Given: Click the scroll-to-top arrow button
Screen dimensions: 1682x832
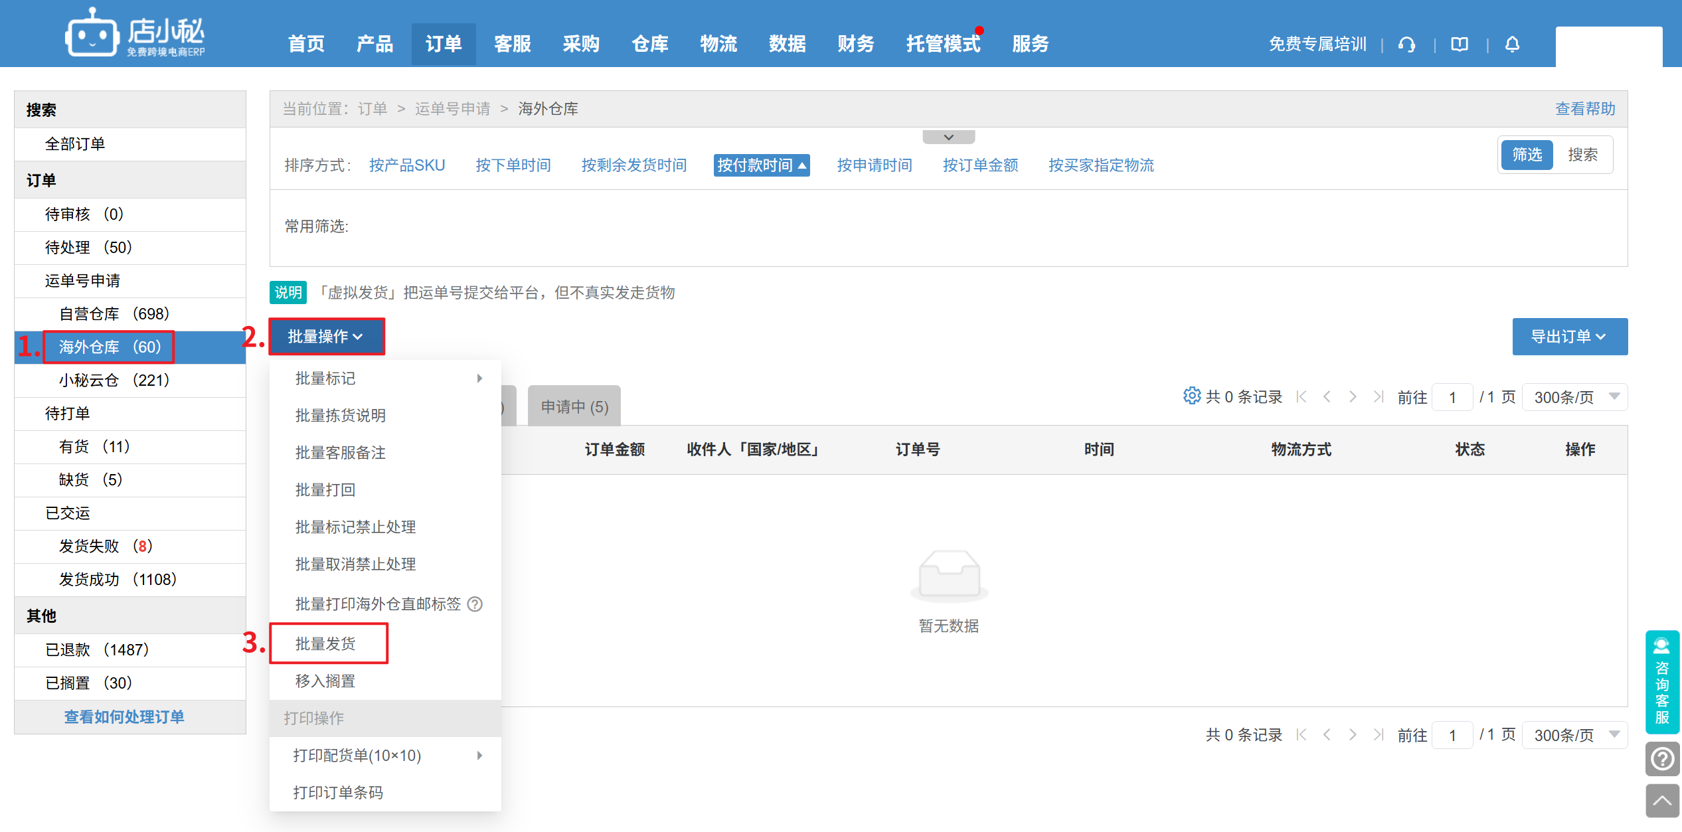Looking at the screenshot, I should click(1662, 801).
